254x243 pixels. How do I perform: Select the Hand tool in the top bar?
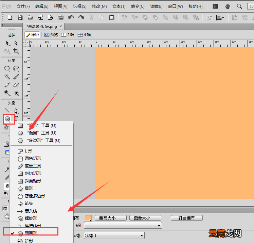pyautogui.click(x=228, y=6)
